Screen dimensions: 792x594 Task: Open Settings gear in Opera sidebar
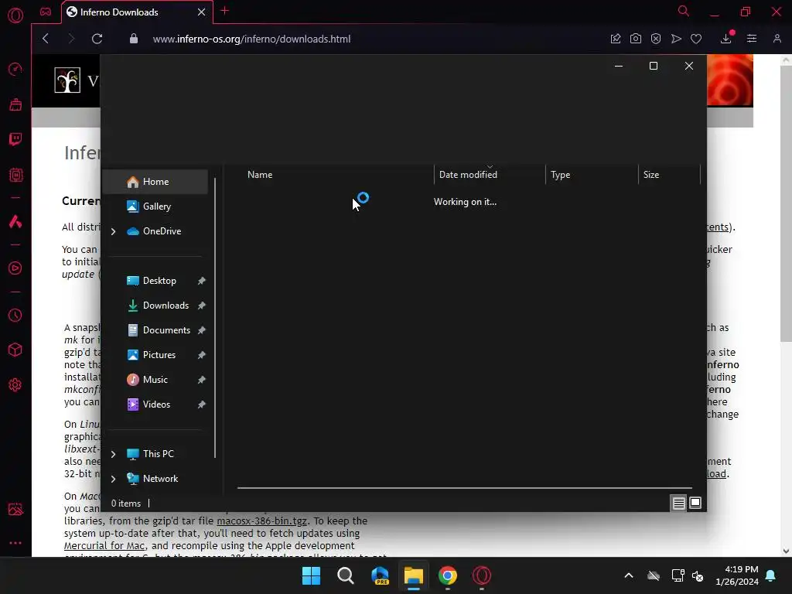pyautogui.click(x=15, y=385)
